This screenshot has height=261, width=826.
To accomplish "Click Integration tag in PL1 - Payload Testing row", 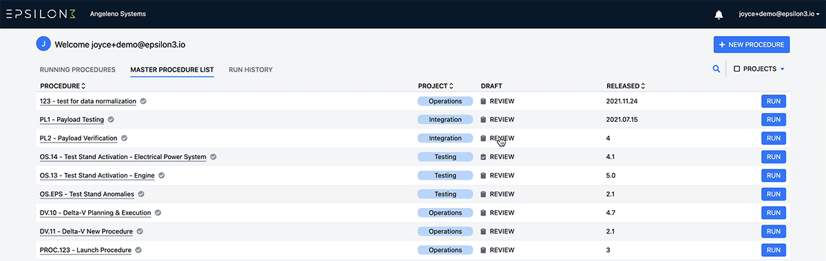I will [x=445, y=120].
